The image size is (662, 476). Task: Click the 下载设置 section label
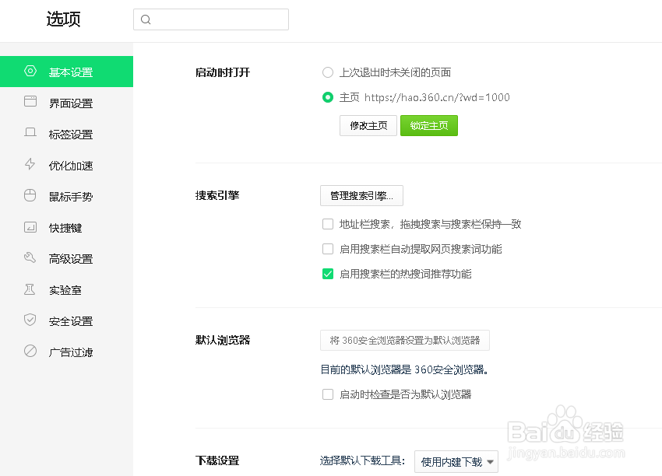(217, 460)
